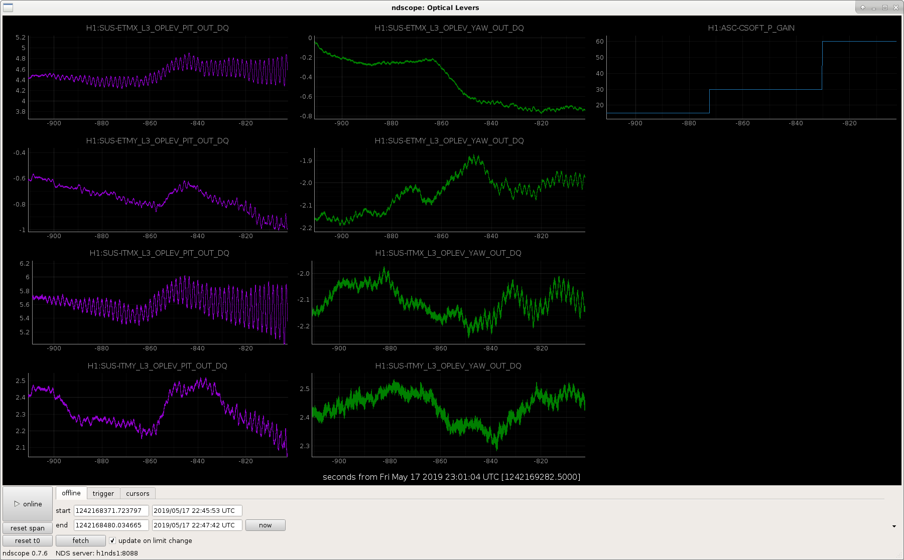The height and width of the screenshot is (560, 904).
Task: Click the keep-above arrow icon in title bar
Action: point(863,8)
